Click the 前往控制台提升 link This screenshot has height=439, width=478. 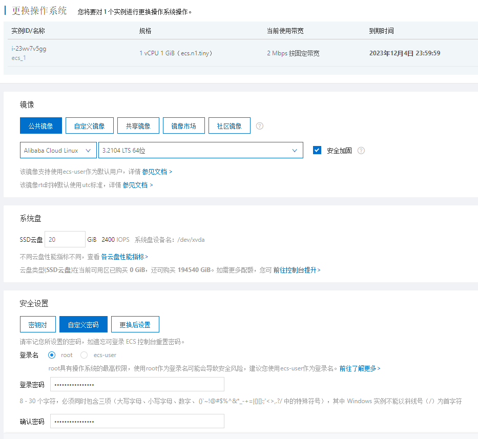pos(297,270)
